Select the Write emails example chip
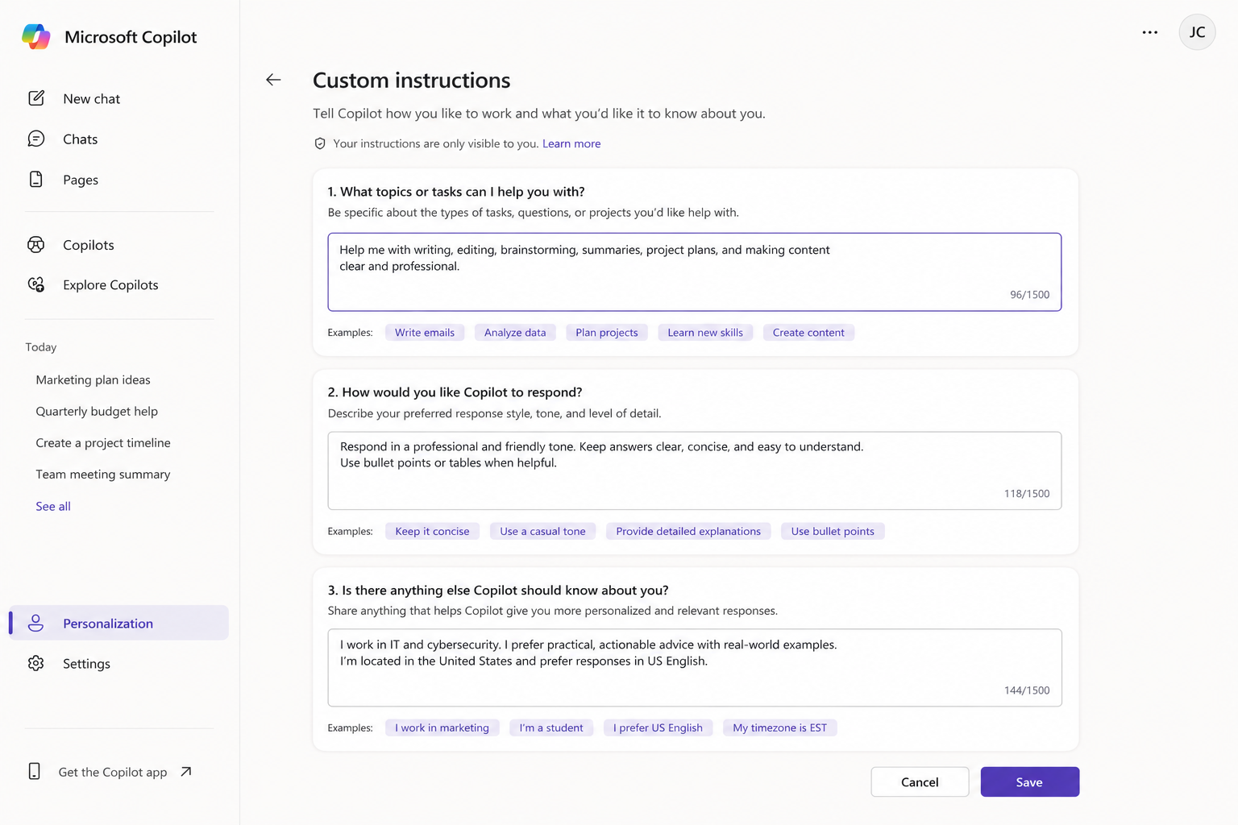 point(425,332)
